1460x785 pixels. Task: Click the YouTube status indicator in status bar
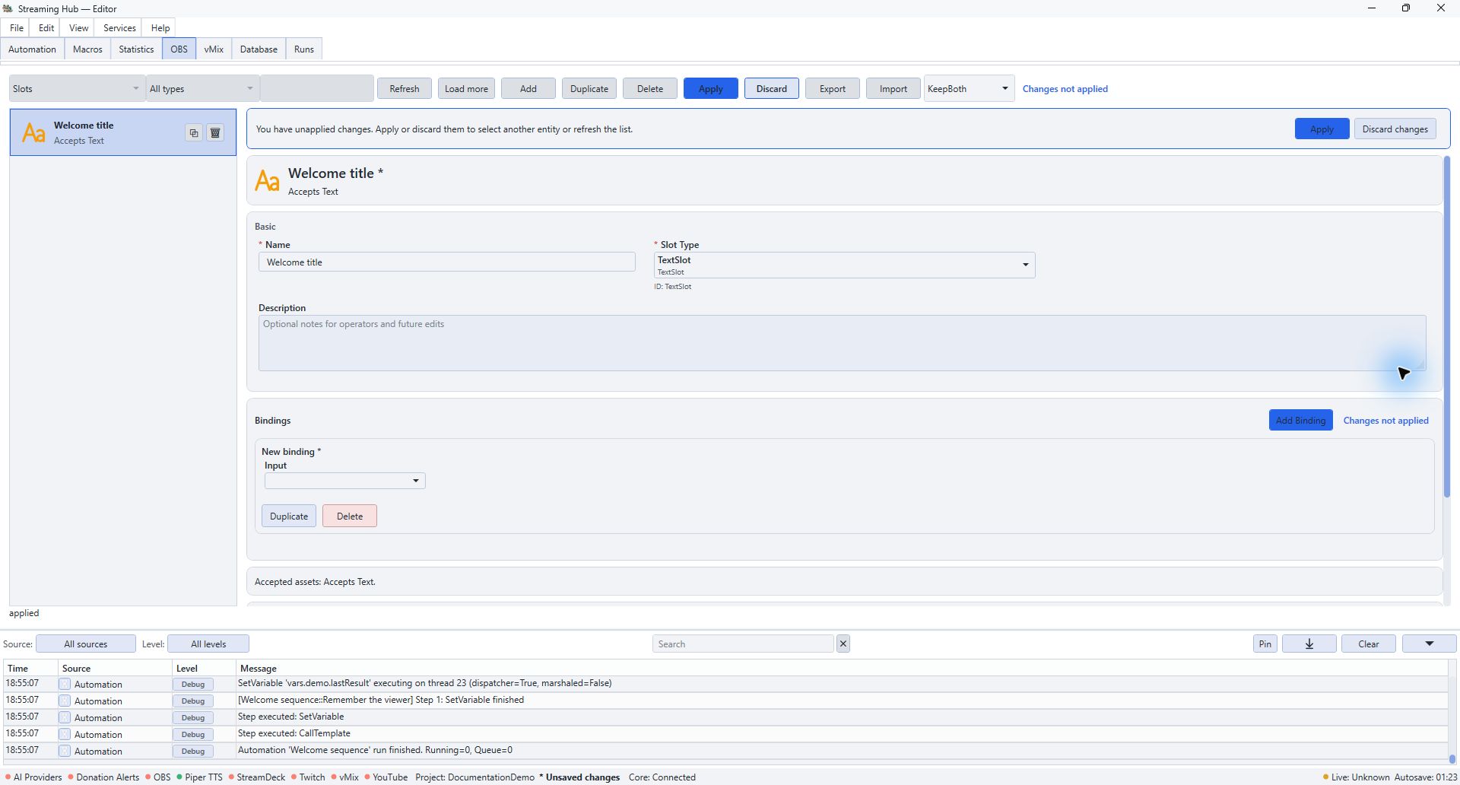pyautogui.click(x=386, y=777)
